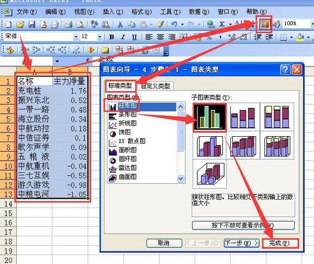Copy selection with the Copy icon
Screen dimensions: 314x264
[x=131, y=25]
